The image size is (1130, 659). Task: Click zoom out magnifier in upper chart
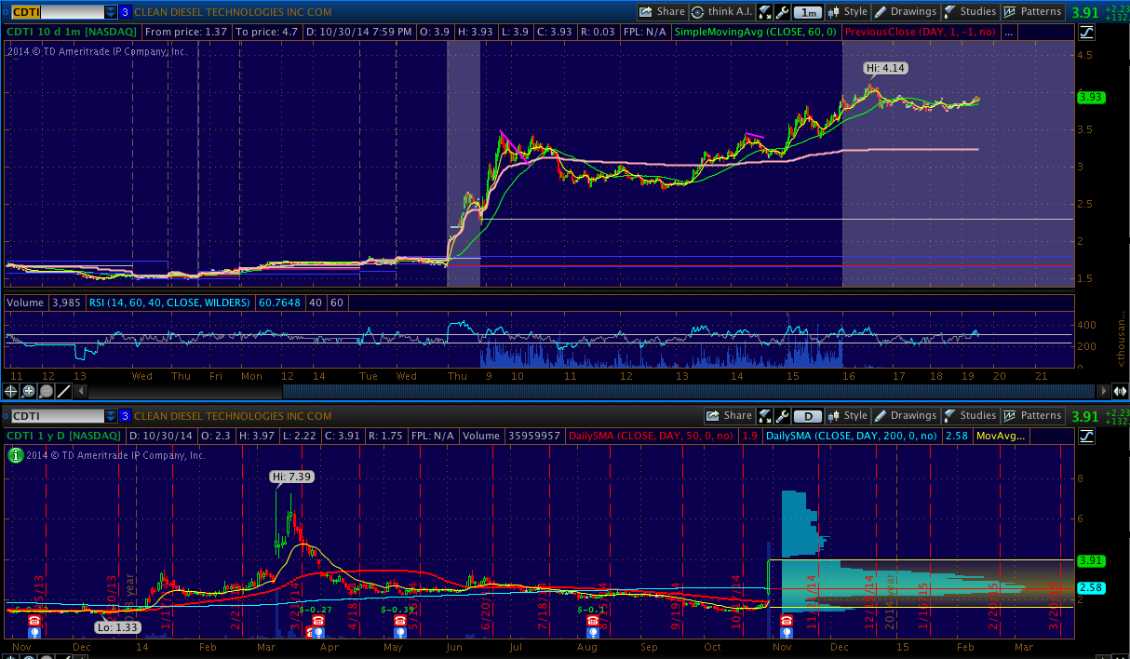(x=46, y=391)
